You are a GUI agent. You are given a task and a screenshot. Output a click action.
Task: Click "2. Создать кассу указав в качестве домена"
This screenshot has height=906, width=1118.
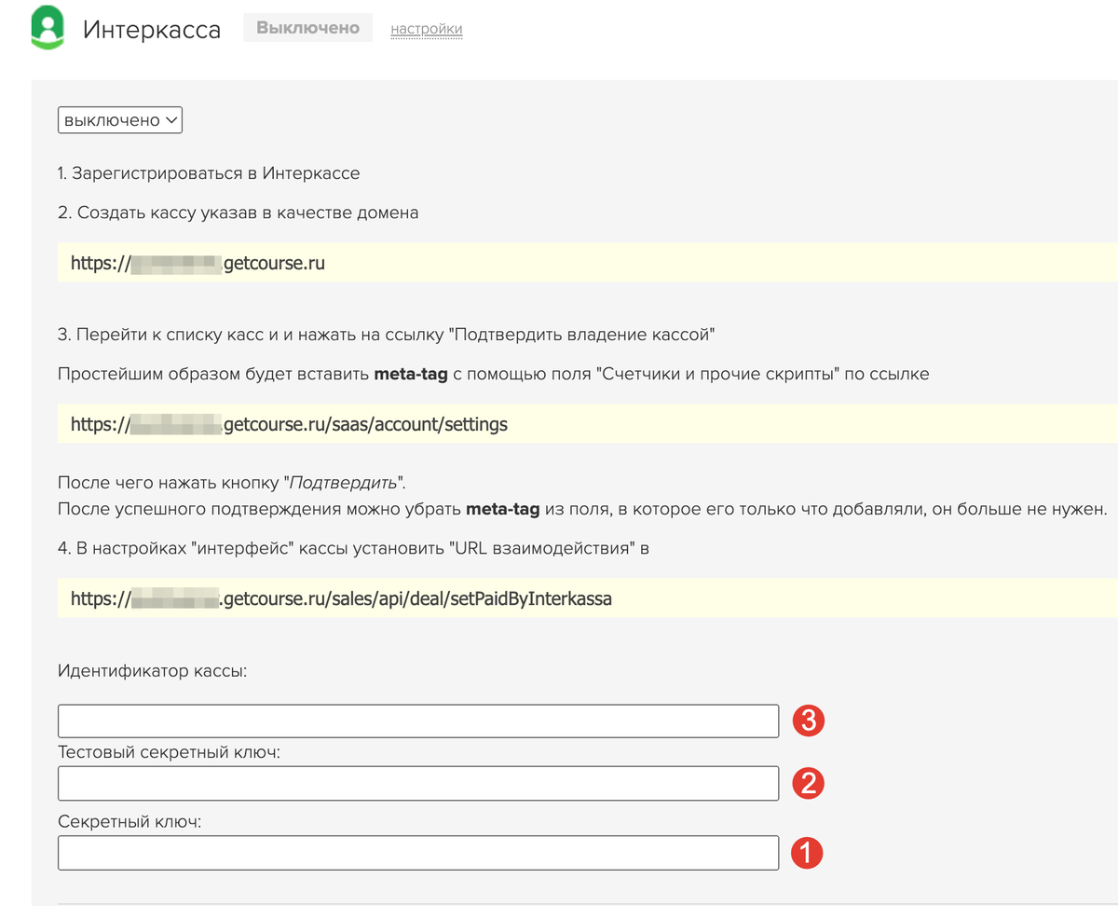point(238,213)
